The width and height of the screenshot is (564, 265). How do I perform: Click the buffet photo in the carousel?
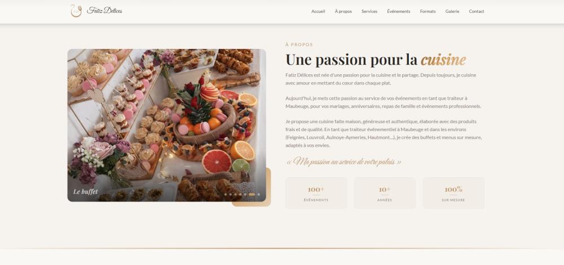pyautogui.click(x=166, y=125)
